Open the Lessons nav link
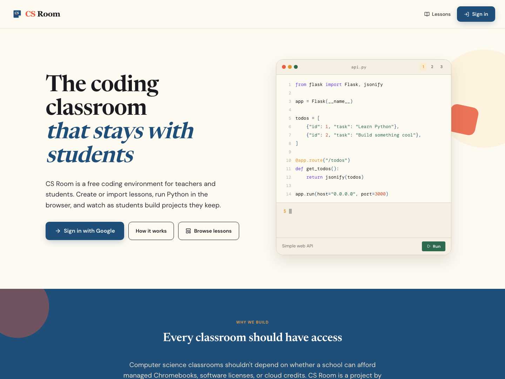The width and height of the screenshot is (505, 379). pyautogui.click(x=437, y=14)
